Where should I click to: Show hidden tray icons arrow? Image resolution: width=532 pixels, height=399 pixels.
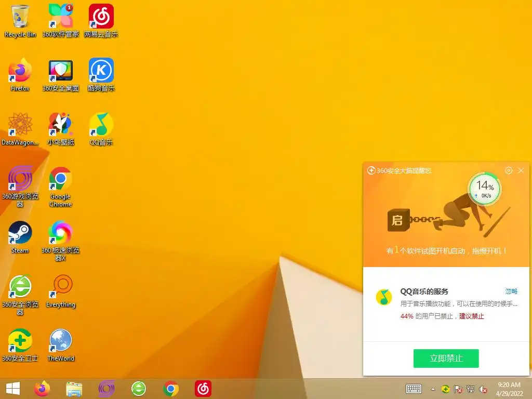coord(433,389)
